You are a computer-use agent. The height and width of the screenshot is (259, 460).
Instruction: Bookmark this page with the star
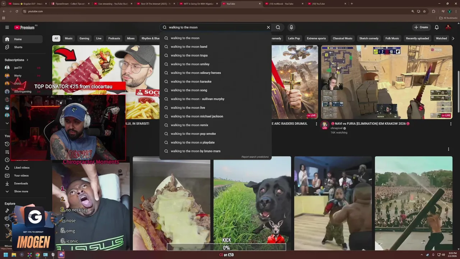424,11
